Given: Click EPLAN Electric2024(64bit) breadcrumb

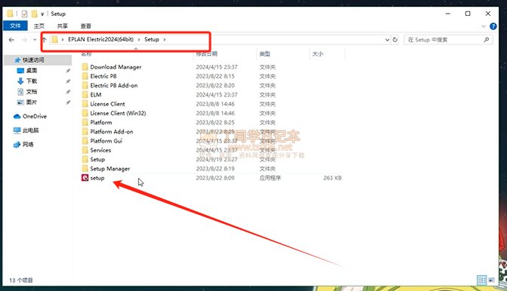Looking at the screenshot, I should pyautogui.click(x=100, y=39).
